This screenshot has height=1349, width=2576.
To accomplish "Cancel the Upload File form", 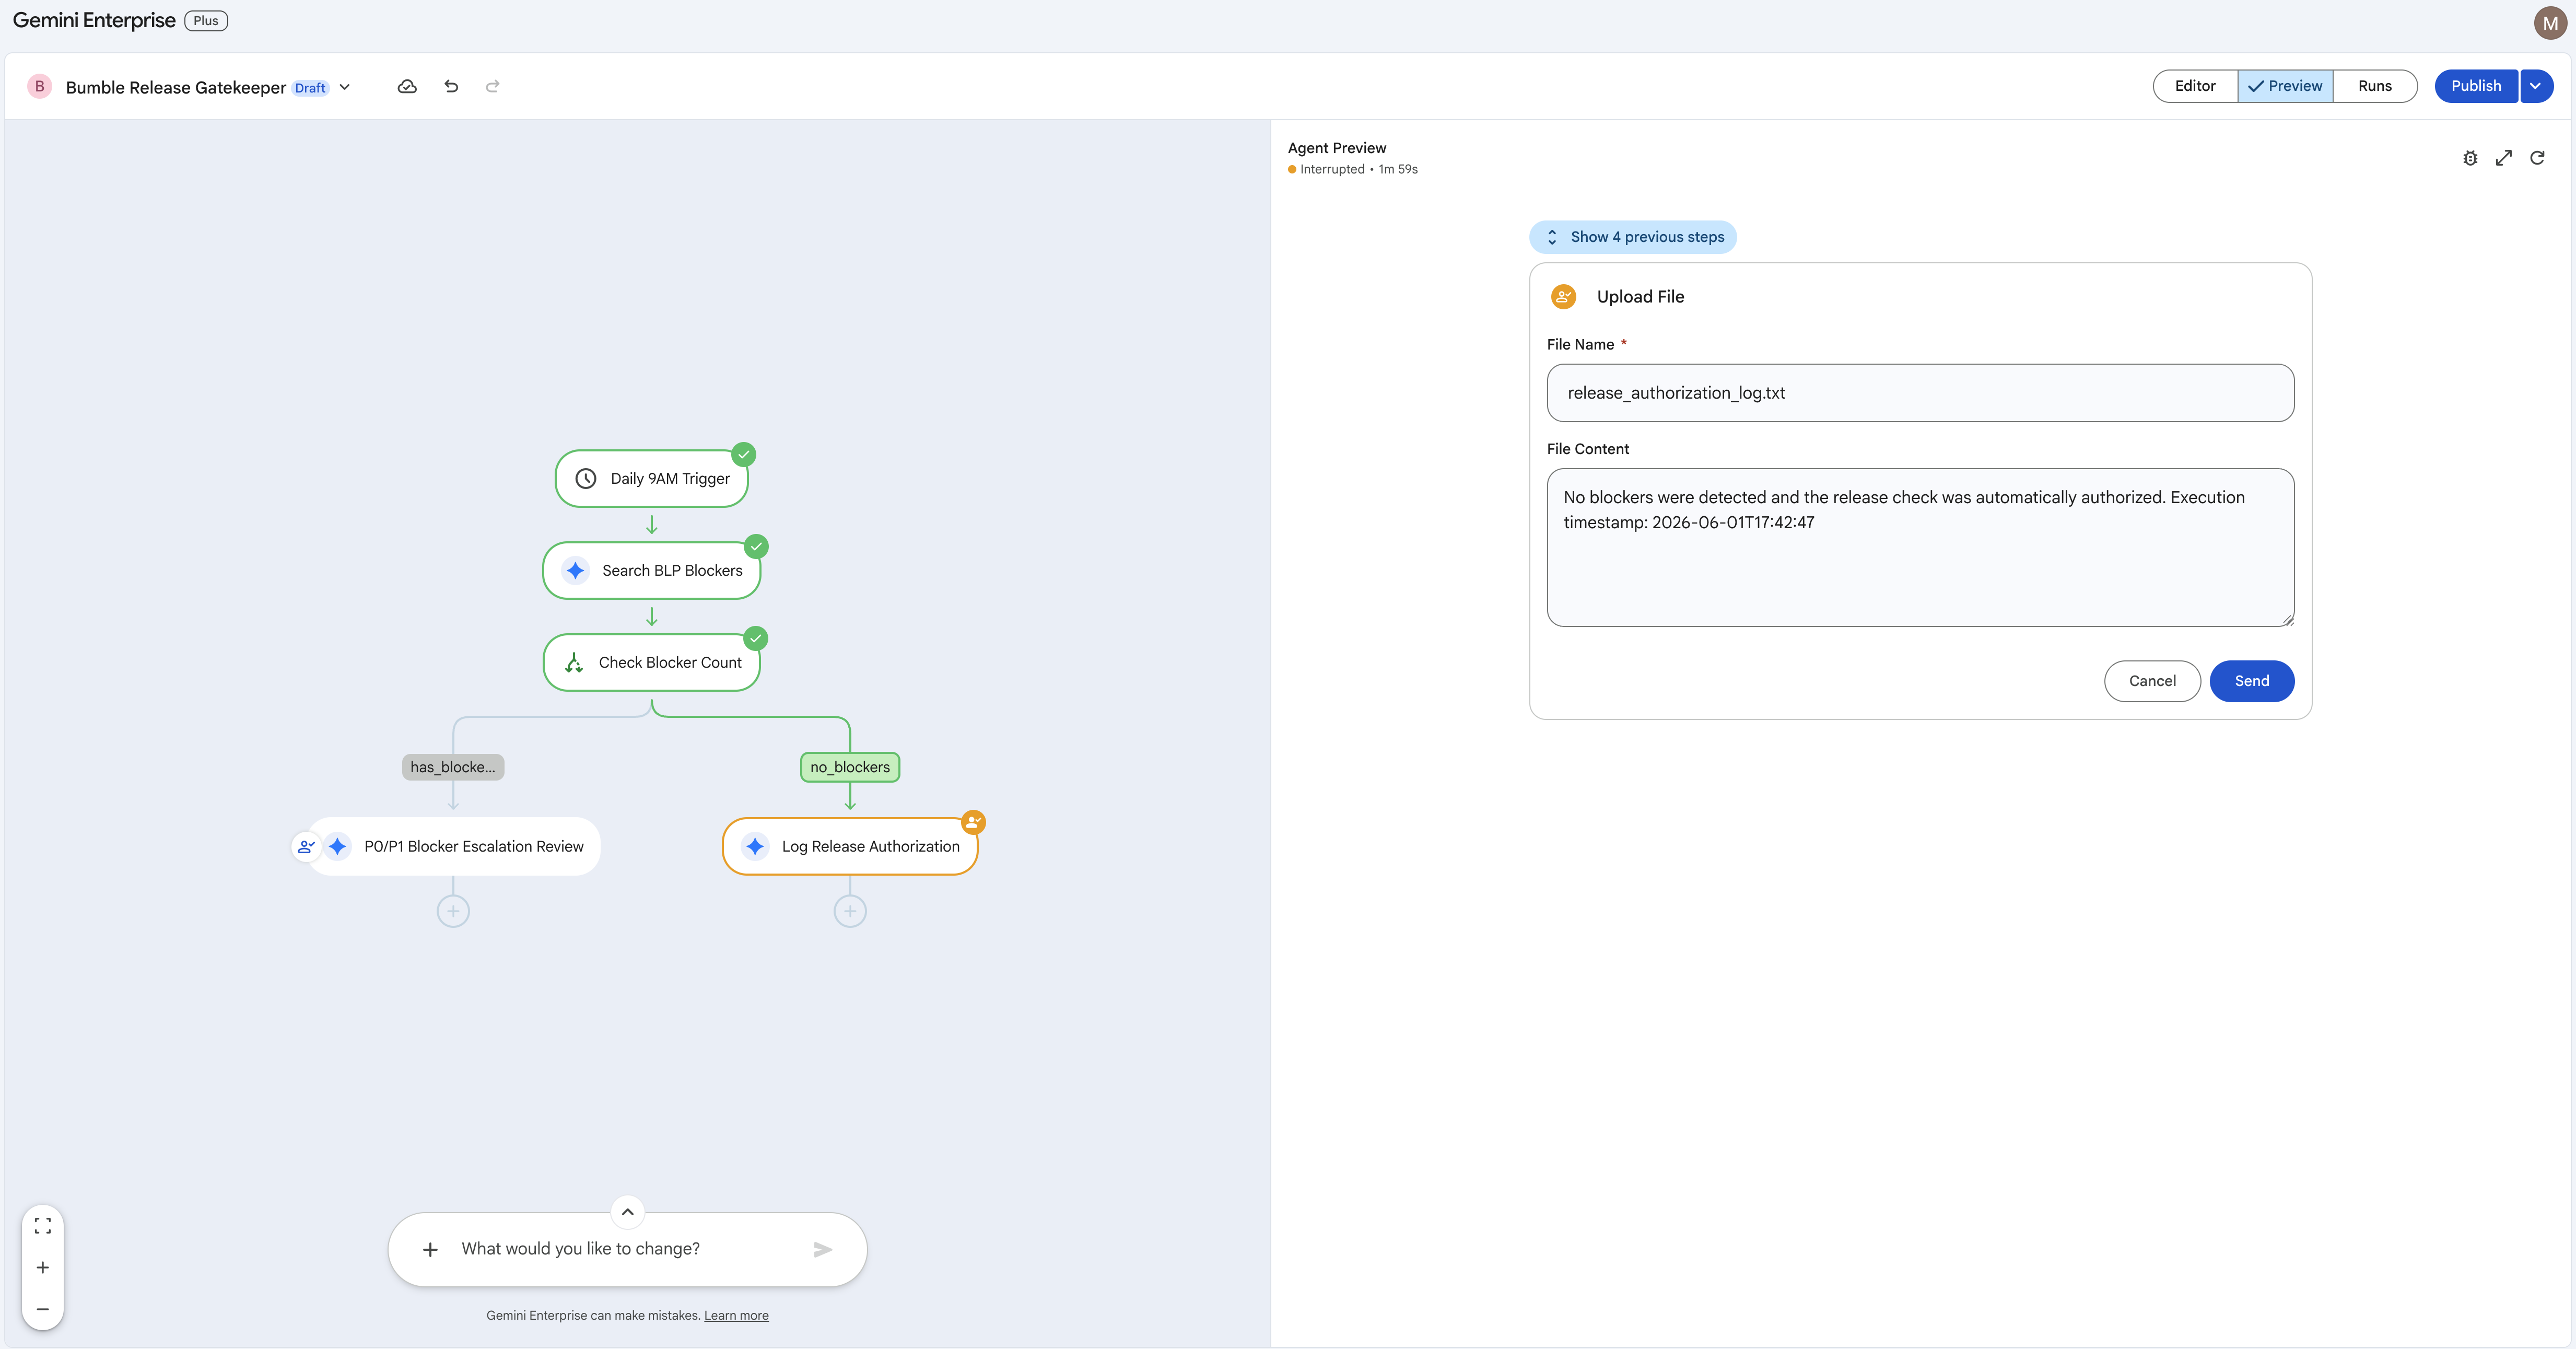I will (2152, 681).
